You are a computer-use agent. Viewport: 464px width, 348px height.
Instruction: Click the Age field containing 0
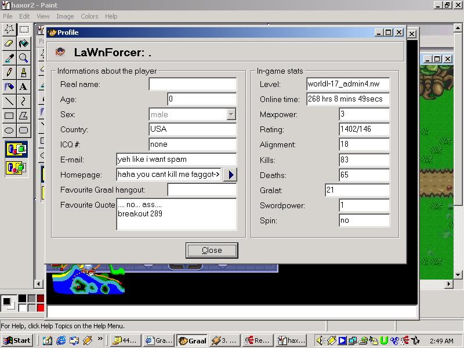202,99
